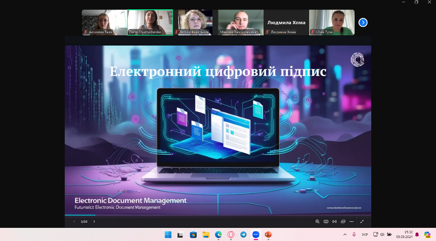Click the zoom magnifier icon in presentation toolbar

click(x=317, y=221)
